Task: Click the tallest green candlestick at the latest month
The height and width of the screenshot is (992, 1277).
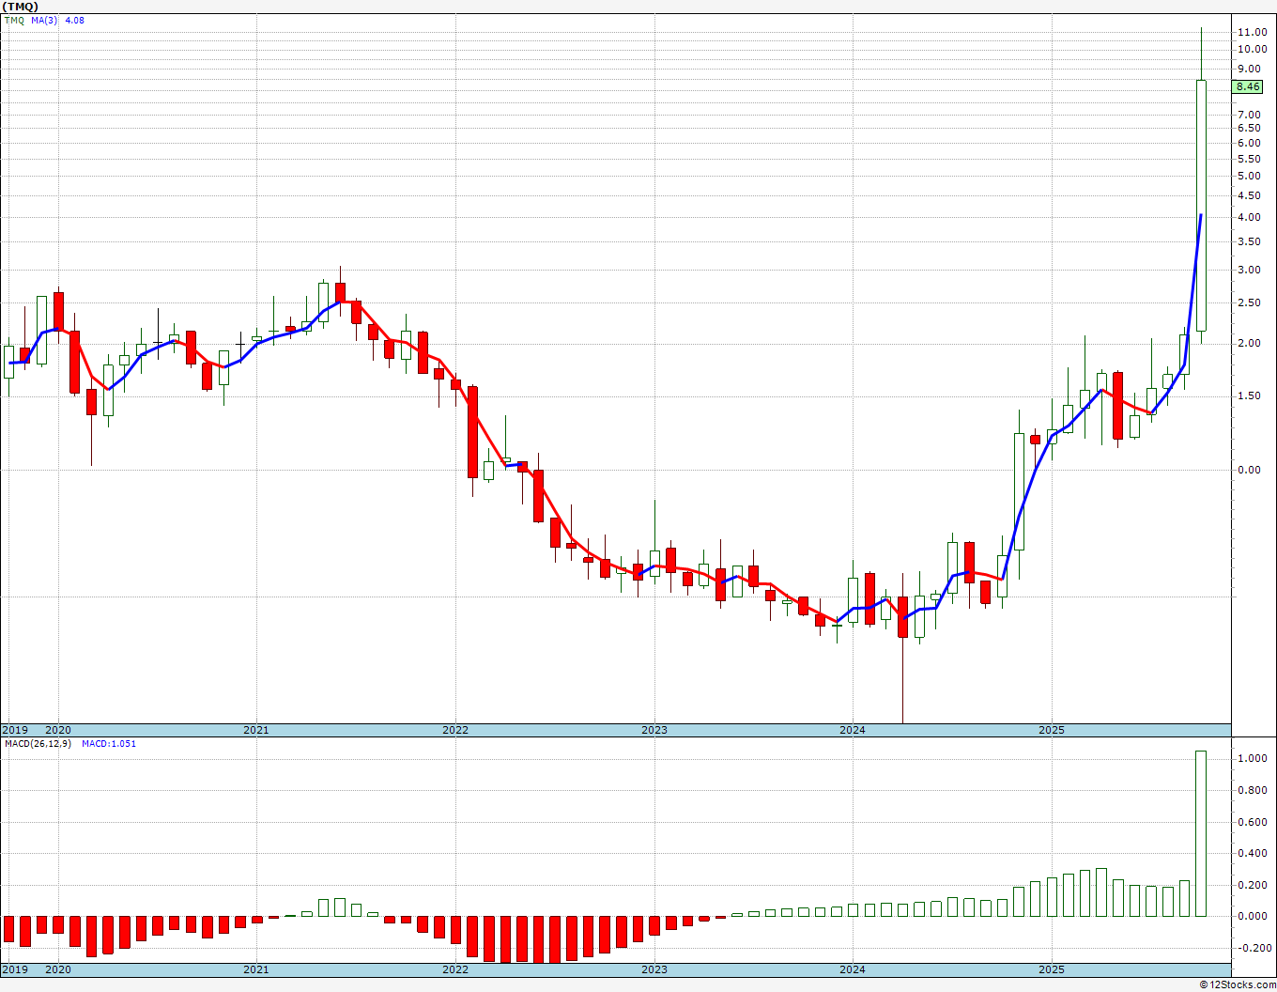Action: pos(1201,206)
